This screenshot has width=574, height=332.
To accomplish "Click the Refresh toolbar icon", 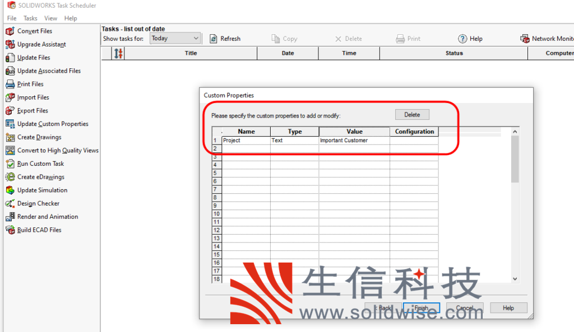I will pyautogui.click(x=214, y=39).
